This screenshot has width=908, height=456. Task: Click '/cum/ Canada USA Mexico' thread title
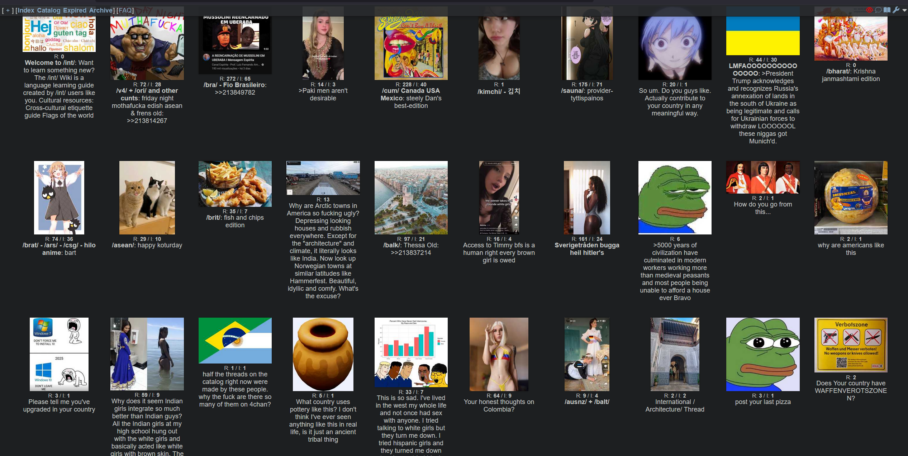click(410, 94)
